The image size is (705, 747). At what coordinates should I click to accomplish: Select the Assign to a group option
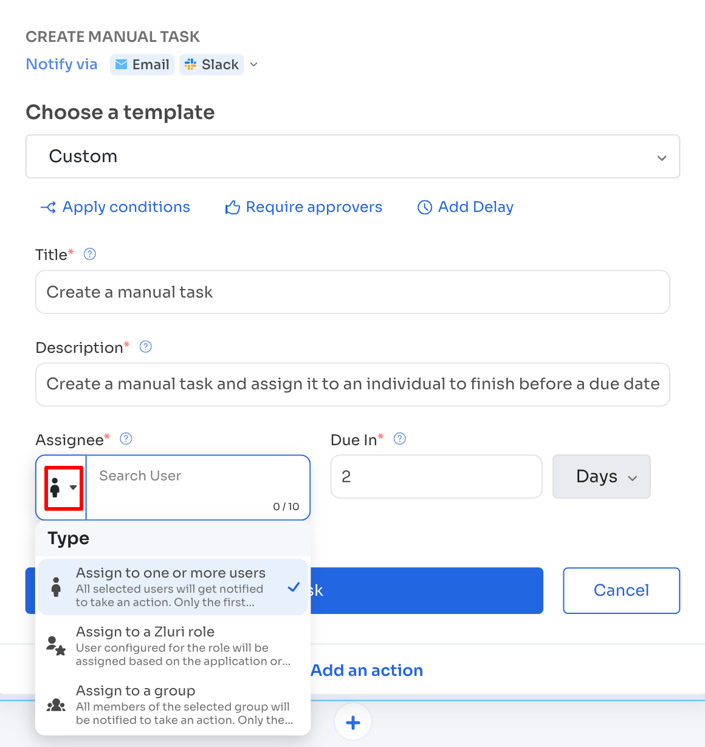tap(173, 704)
